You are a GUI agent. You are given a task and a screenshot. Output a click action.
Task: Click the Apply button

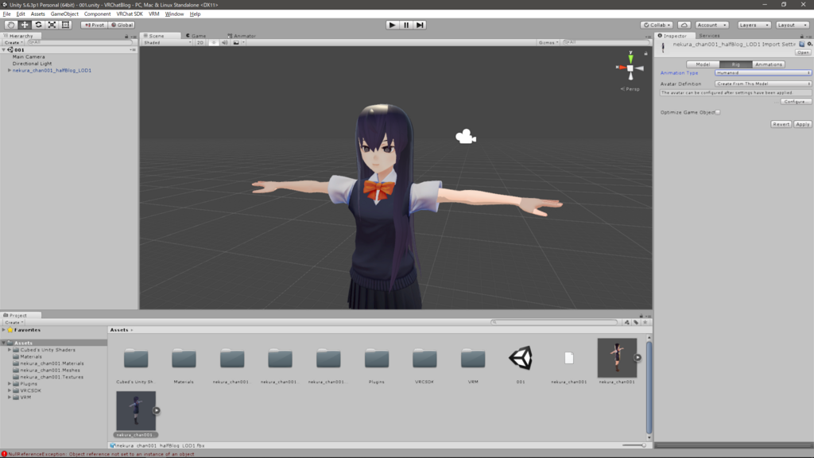802,124
